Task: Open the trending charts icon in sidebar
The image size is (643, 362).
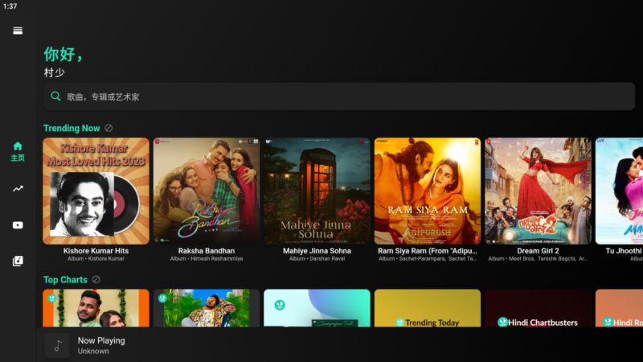Action: tap(18, 189)
